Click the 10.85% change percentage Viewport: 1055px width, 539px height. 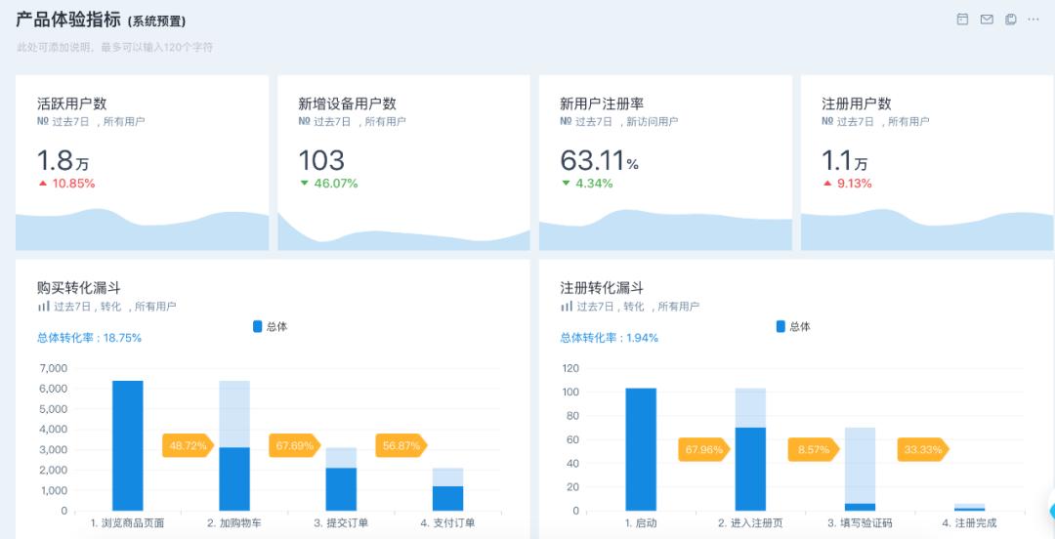(x=73, y=183)
